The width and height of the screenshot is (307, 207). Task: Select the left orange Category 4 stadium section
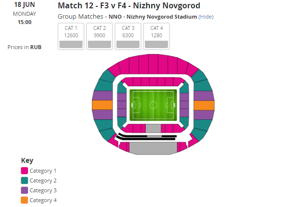pos(102,105)
